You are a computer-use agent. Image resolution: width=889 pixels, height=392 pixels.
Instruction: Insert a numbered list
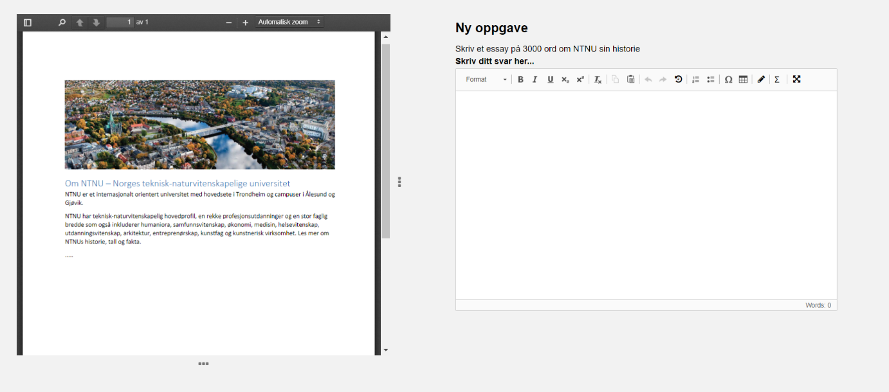click(x=695, y=80)
